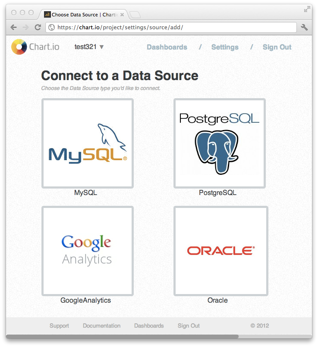Click the horizontal scrollbar thumb
318x347 pixels.
click(x=122, y=336)
